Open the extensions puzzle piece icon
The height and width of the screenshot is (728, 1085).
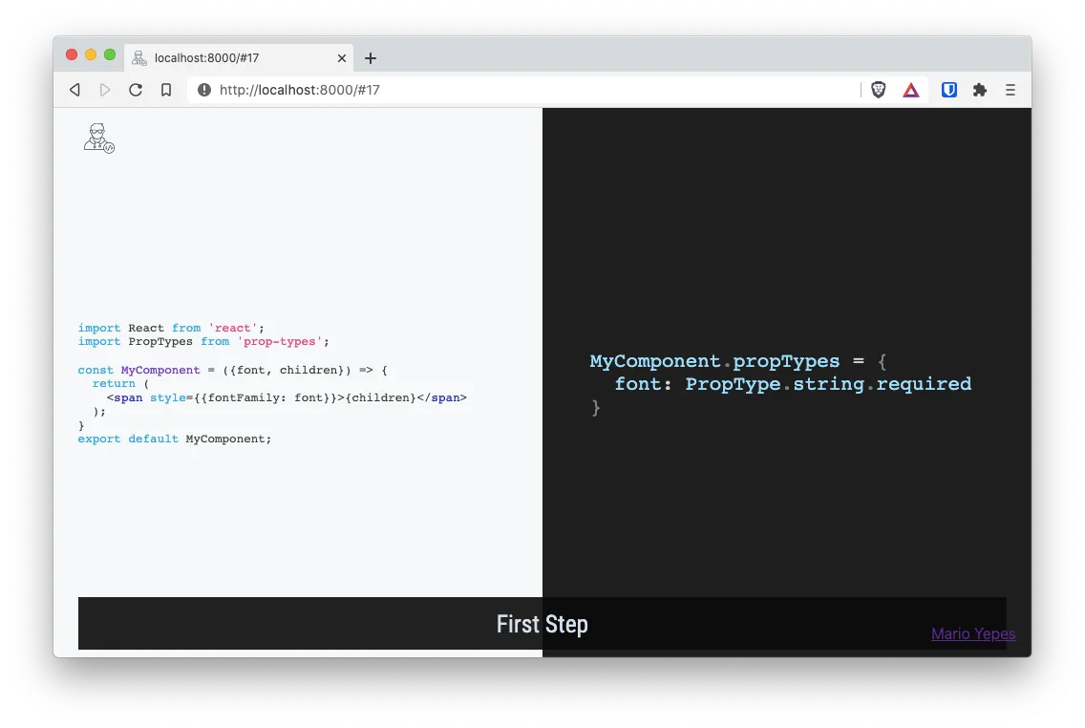(x=979, y=90)
